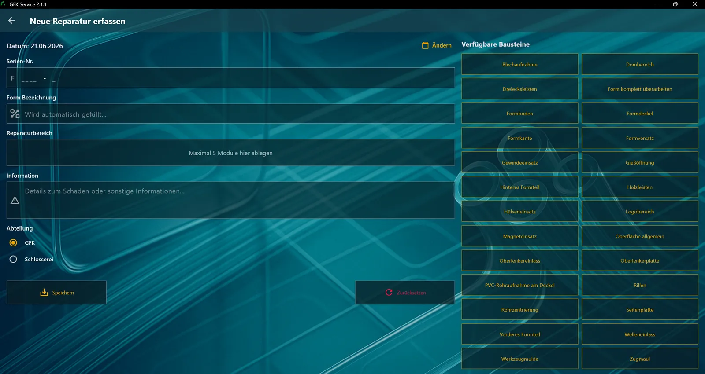
Task: Click the icon in Form Bezeichnung field
Action: click(15, 114)
